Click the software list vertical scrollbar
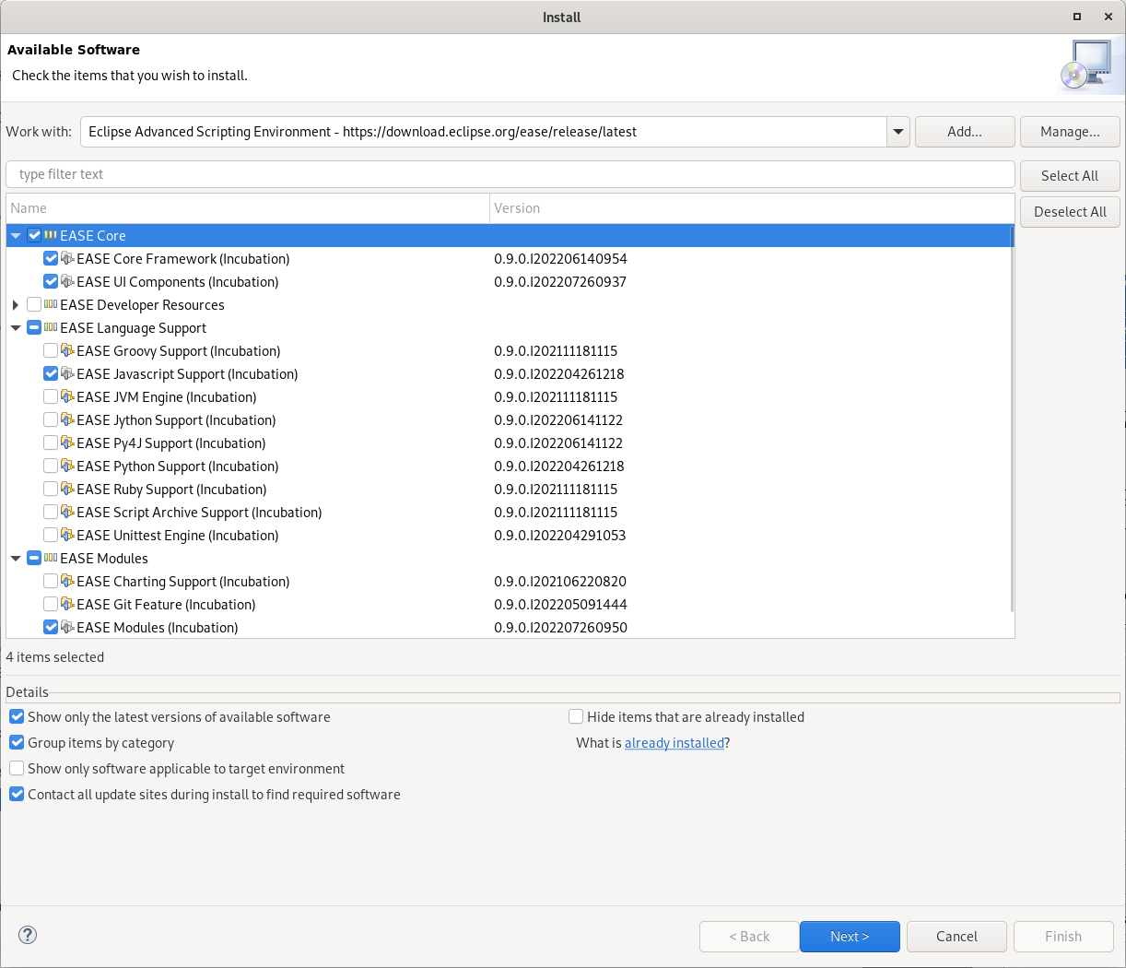Screen dimensions: 1126x968 [x=1012, y=419]
